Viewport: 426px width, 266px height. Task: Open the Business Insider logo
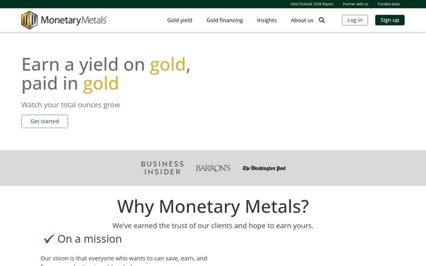point(162,168)
